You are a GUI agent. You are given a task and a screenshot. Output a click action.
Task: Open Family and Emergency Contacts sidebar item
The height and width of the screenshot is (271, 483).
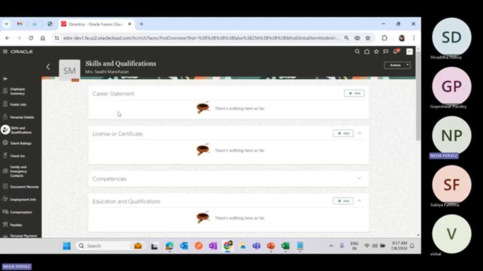tap(18, 171)
